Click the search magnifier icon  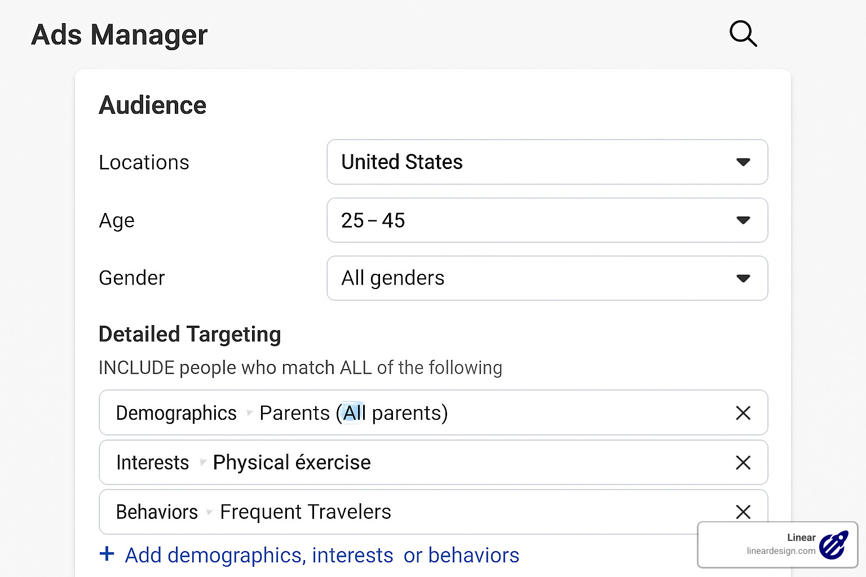click(x=743, y=34)
